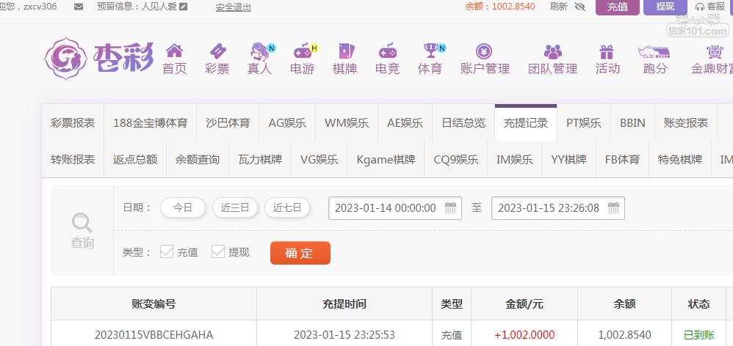Viewport: 733px width, 346px height.
Task: Switch to FB体育 tab
Action: (622, 159)
